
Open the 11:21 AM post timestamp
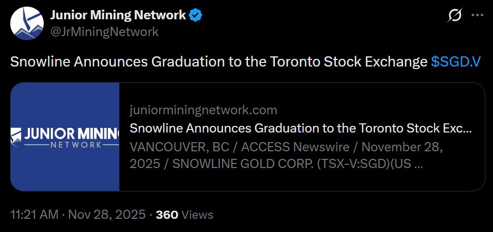pyautogui.click(x=35, y=215)
